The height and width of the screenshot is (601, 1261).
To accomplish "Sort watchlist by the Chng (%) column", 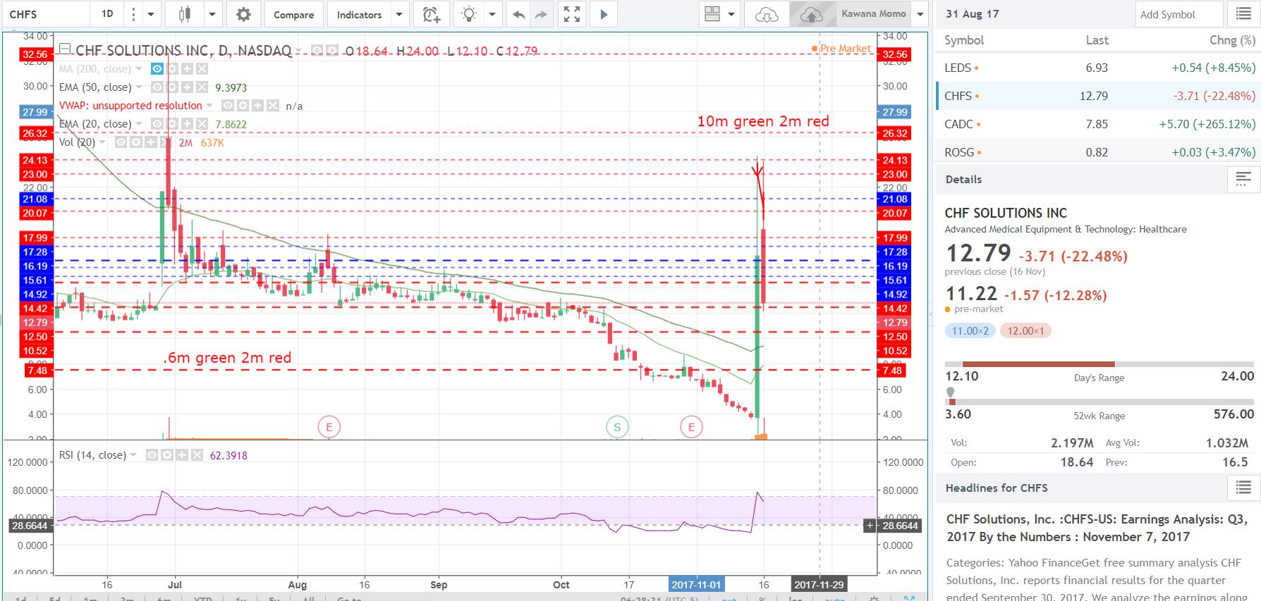I will [1232, 40].
